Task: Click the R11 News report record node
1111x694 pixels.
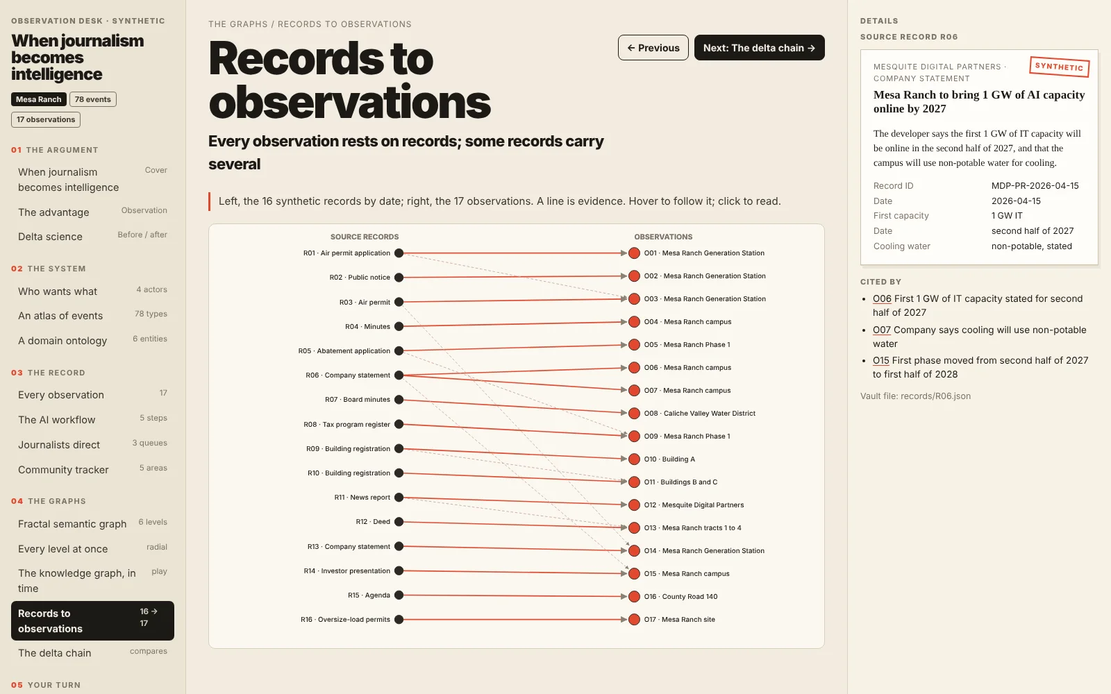Action: (399, 498)
